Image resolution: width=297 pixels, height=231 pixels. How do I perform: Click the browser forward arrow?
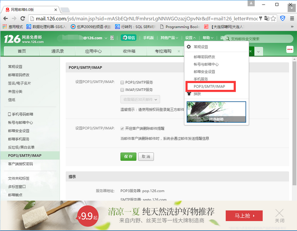tap(14, 18)
